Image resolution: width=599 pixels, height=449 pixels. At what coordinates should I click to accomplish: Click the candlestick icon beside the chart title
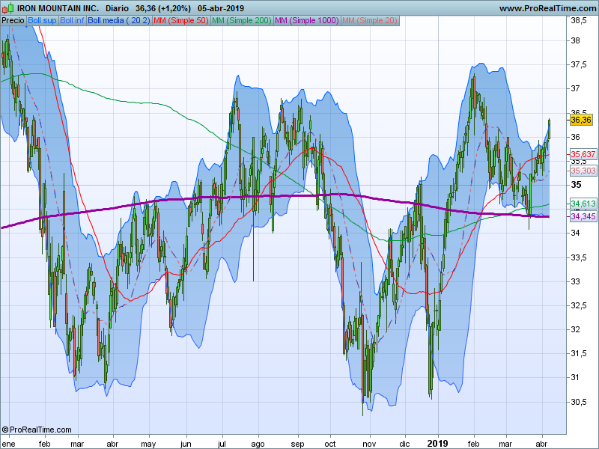click(7, 8)
